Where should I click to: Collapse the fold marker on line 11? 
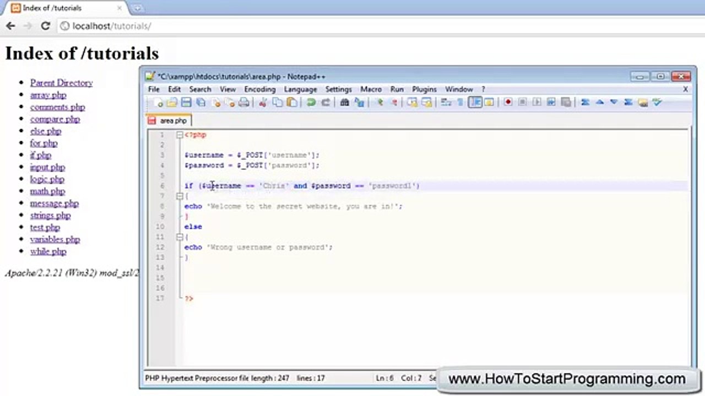click(180, 237)
